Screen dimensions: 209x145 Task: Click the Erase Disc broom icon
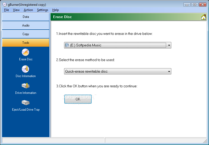[x=25, y=52]
